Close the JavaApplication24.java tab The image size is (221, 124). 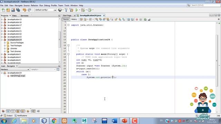104,15
